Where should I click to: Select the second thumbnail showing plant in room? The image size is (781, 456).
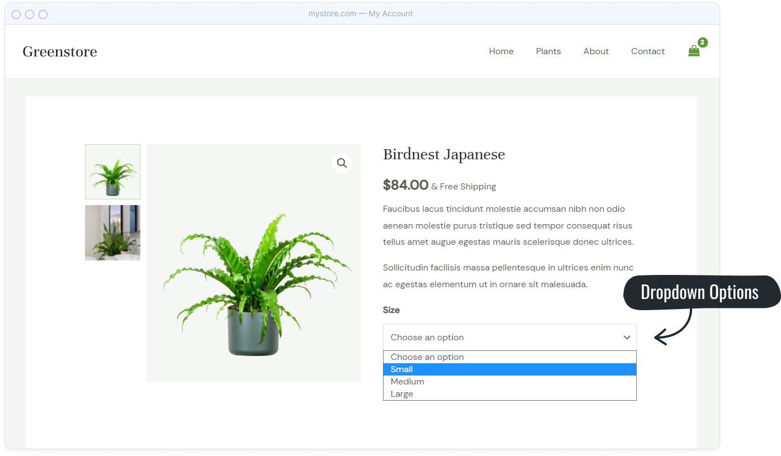tap(112, 232)
